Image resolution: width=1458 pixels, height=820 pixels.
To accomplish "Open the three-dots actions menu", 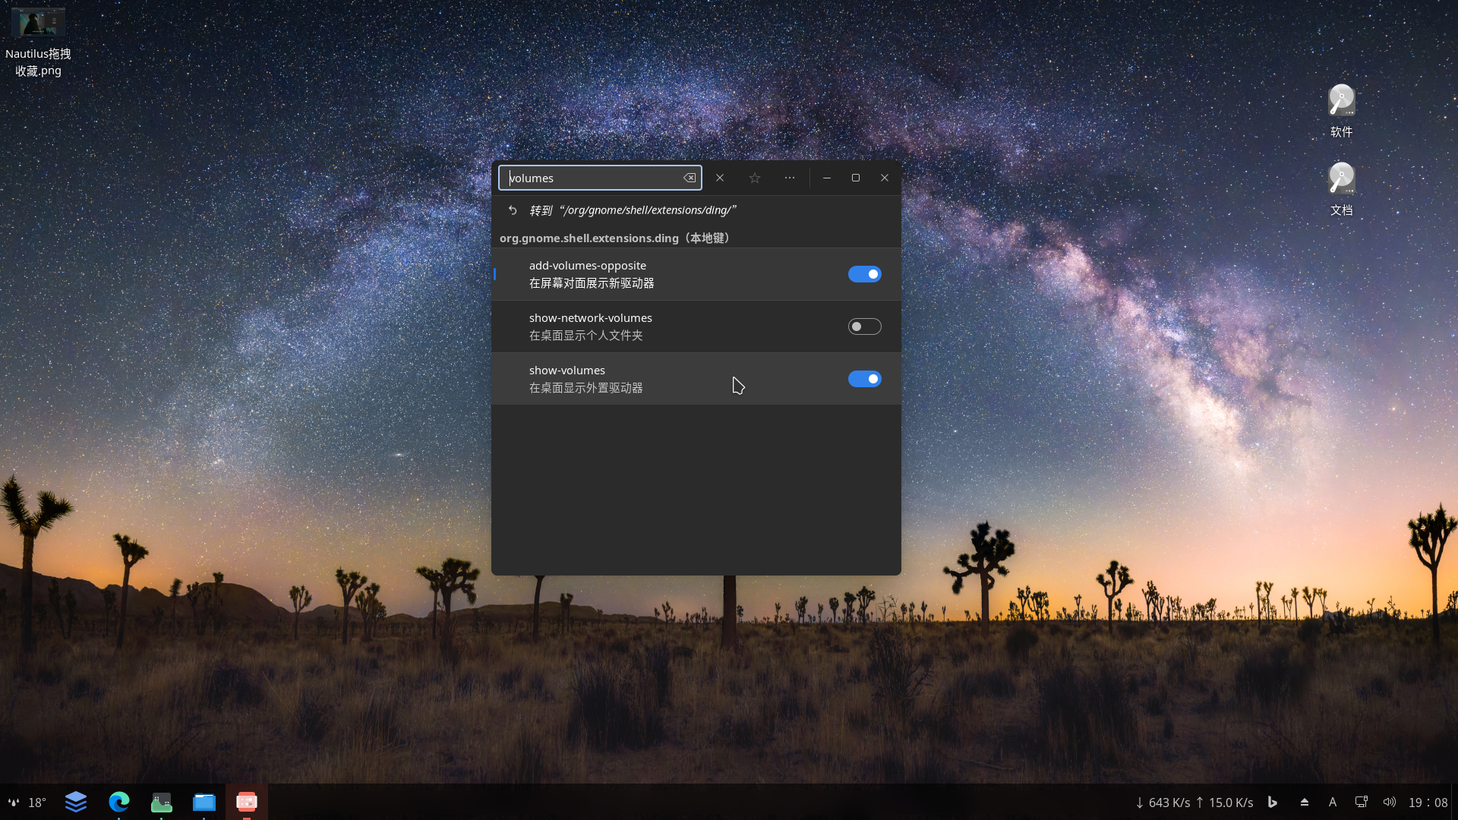I will tap(790, 178).
